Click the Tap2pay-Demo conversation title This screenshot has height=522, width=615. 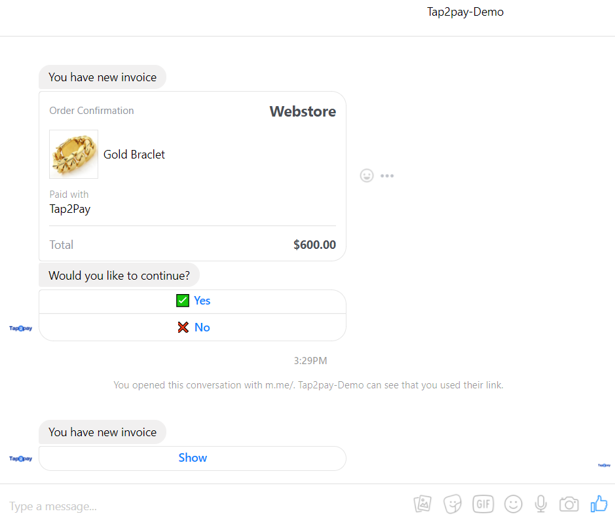[465, 11]
